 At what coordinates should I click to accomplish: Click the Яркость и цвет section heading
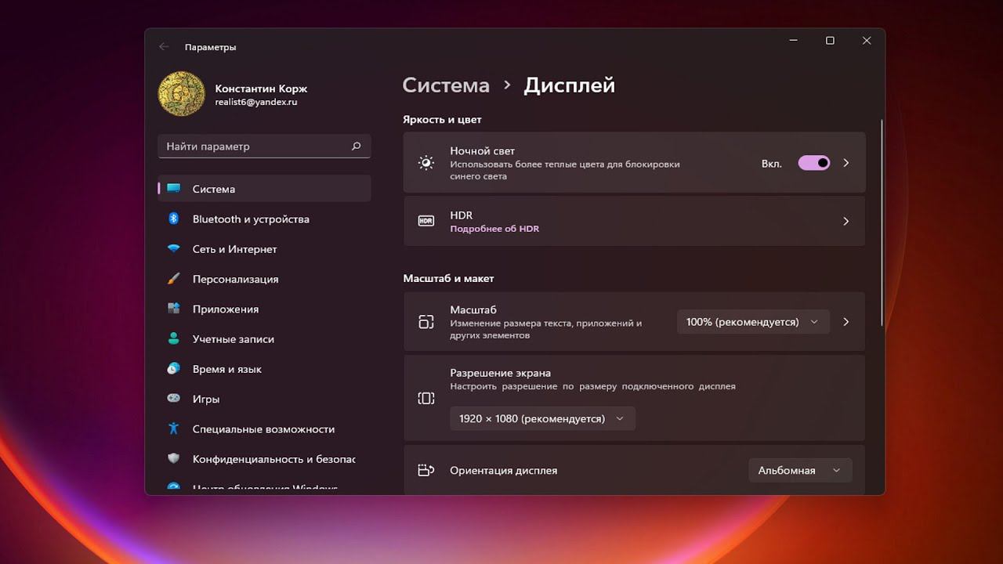tap(442, 120)
